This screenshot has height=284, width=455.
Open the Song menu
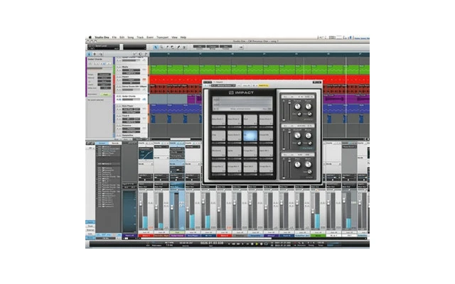pos(131,38)
